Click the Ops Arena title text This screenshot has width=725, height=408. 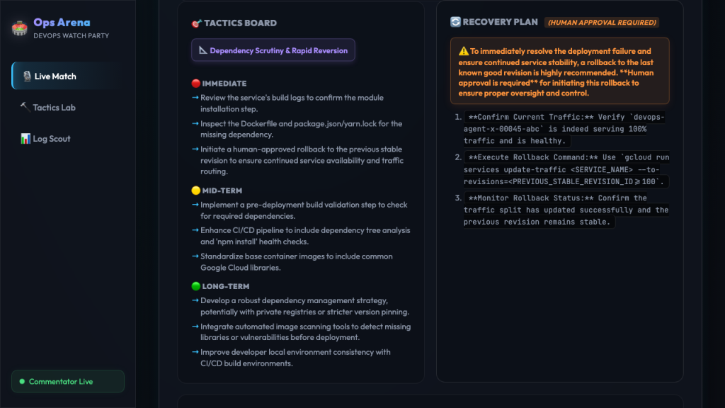[x=62, y=22]
